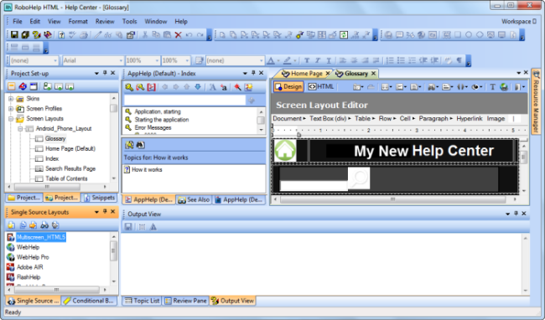Viewport: 545px width, 320px height.
Task: Open the Topic List tab
Action: [142, 301]
